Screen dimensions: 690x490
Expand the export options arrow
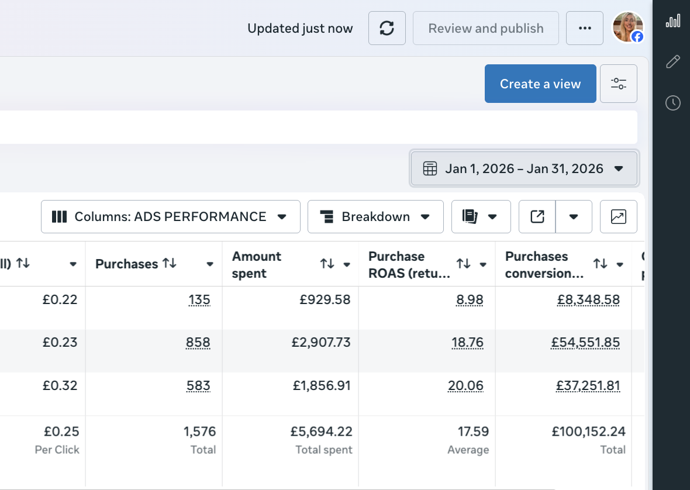click(574, 217)
